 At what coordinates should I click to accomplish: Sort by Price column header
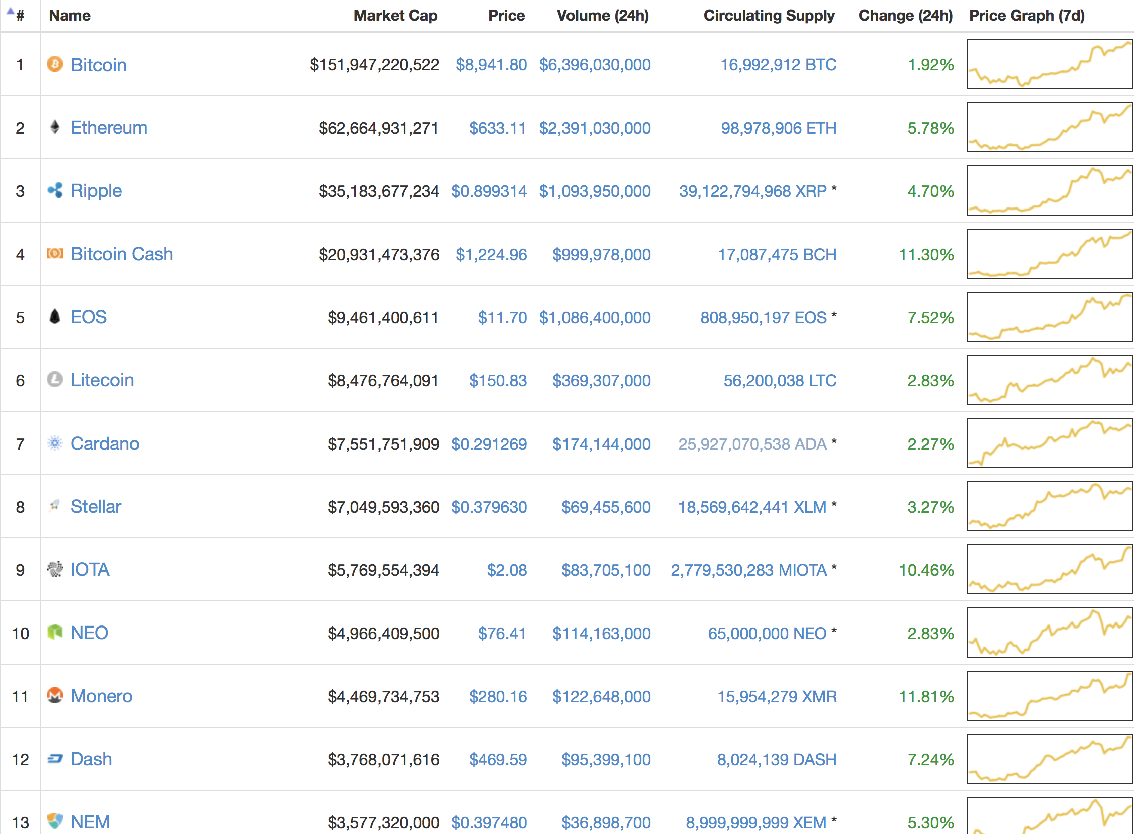tap(506, 15)
